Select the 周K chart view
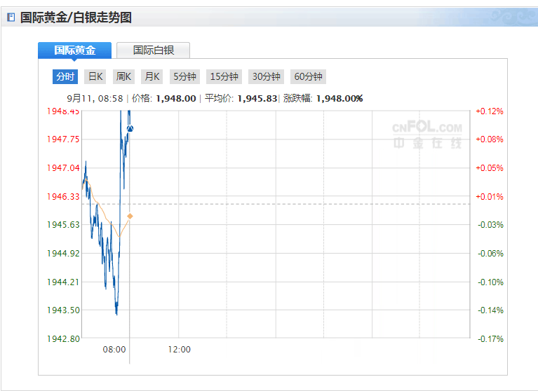The height and width of the screenshot is (391, 538). (x=123, y=76)
